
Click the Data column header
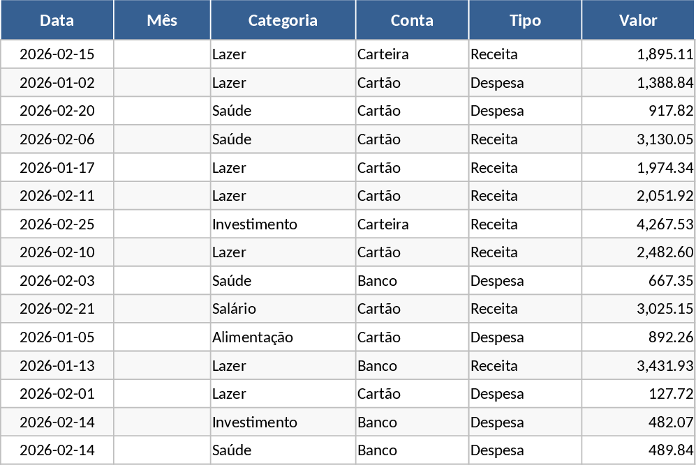click(57, 20)
